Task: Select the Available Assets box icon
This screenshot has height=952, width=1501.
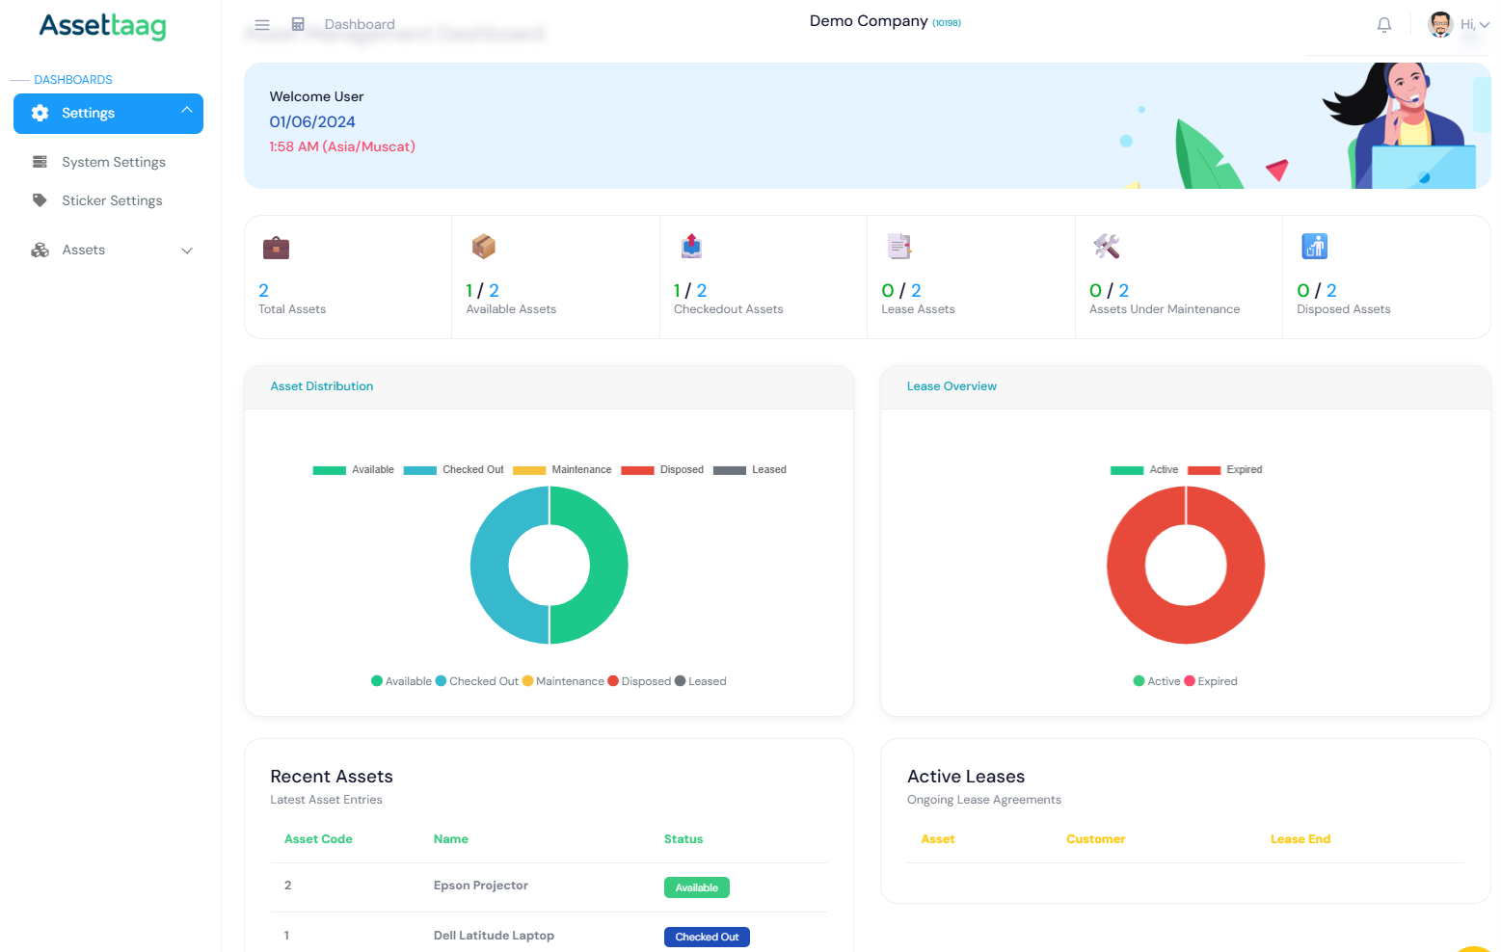Action: click(x=483, y=247)
